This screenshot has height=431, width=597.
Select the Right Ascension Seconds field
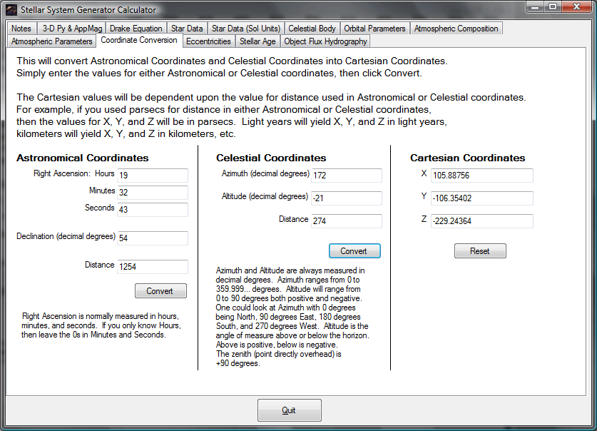click(x=153, y=209)
